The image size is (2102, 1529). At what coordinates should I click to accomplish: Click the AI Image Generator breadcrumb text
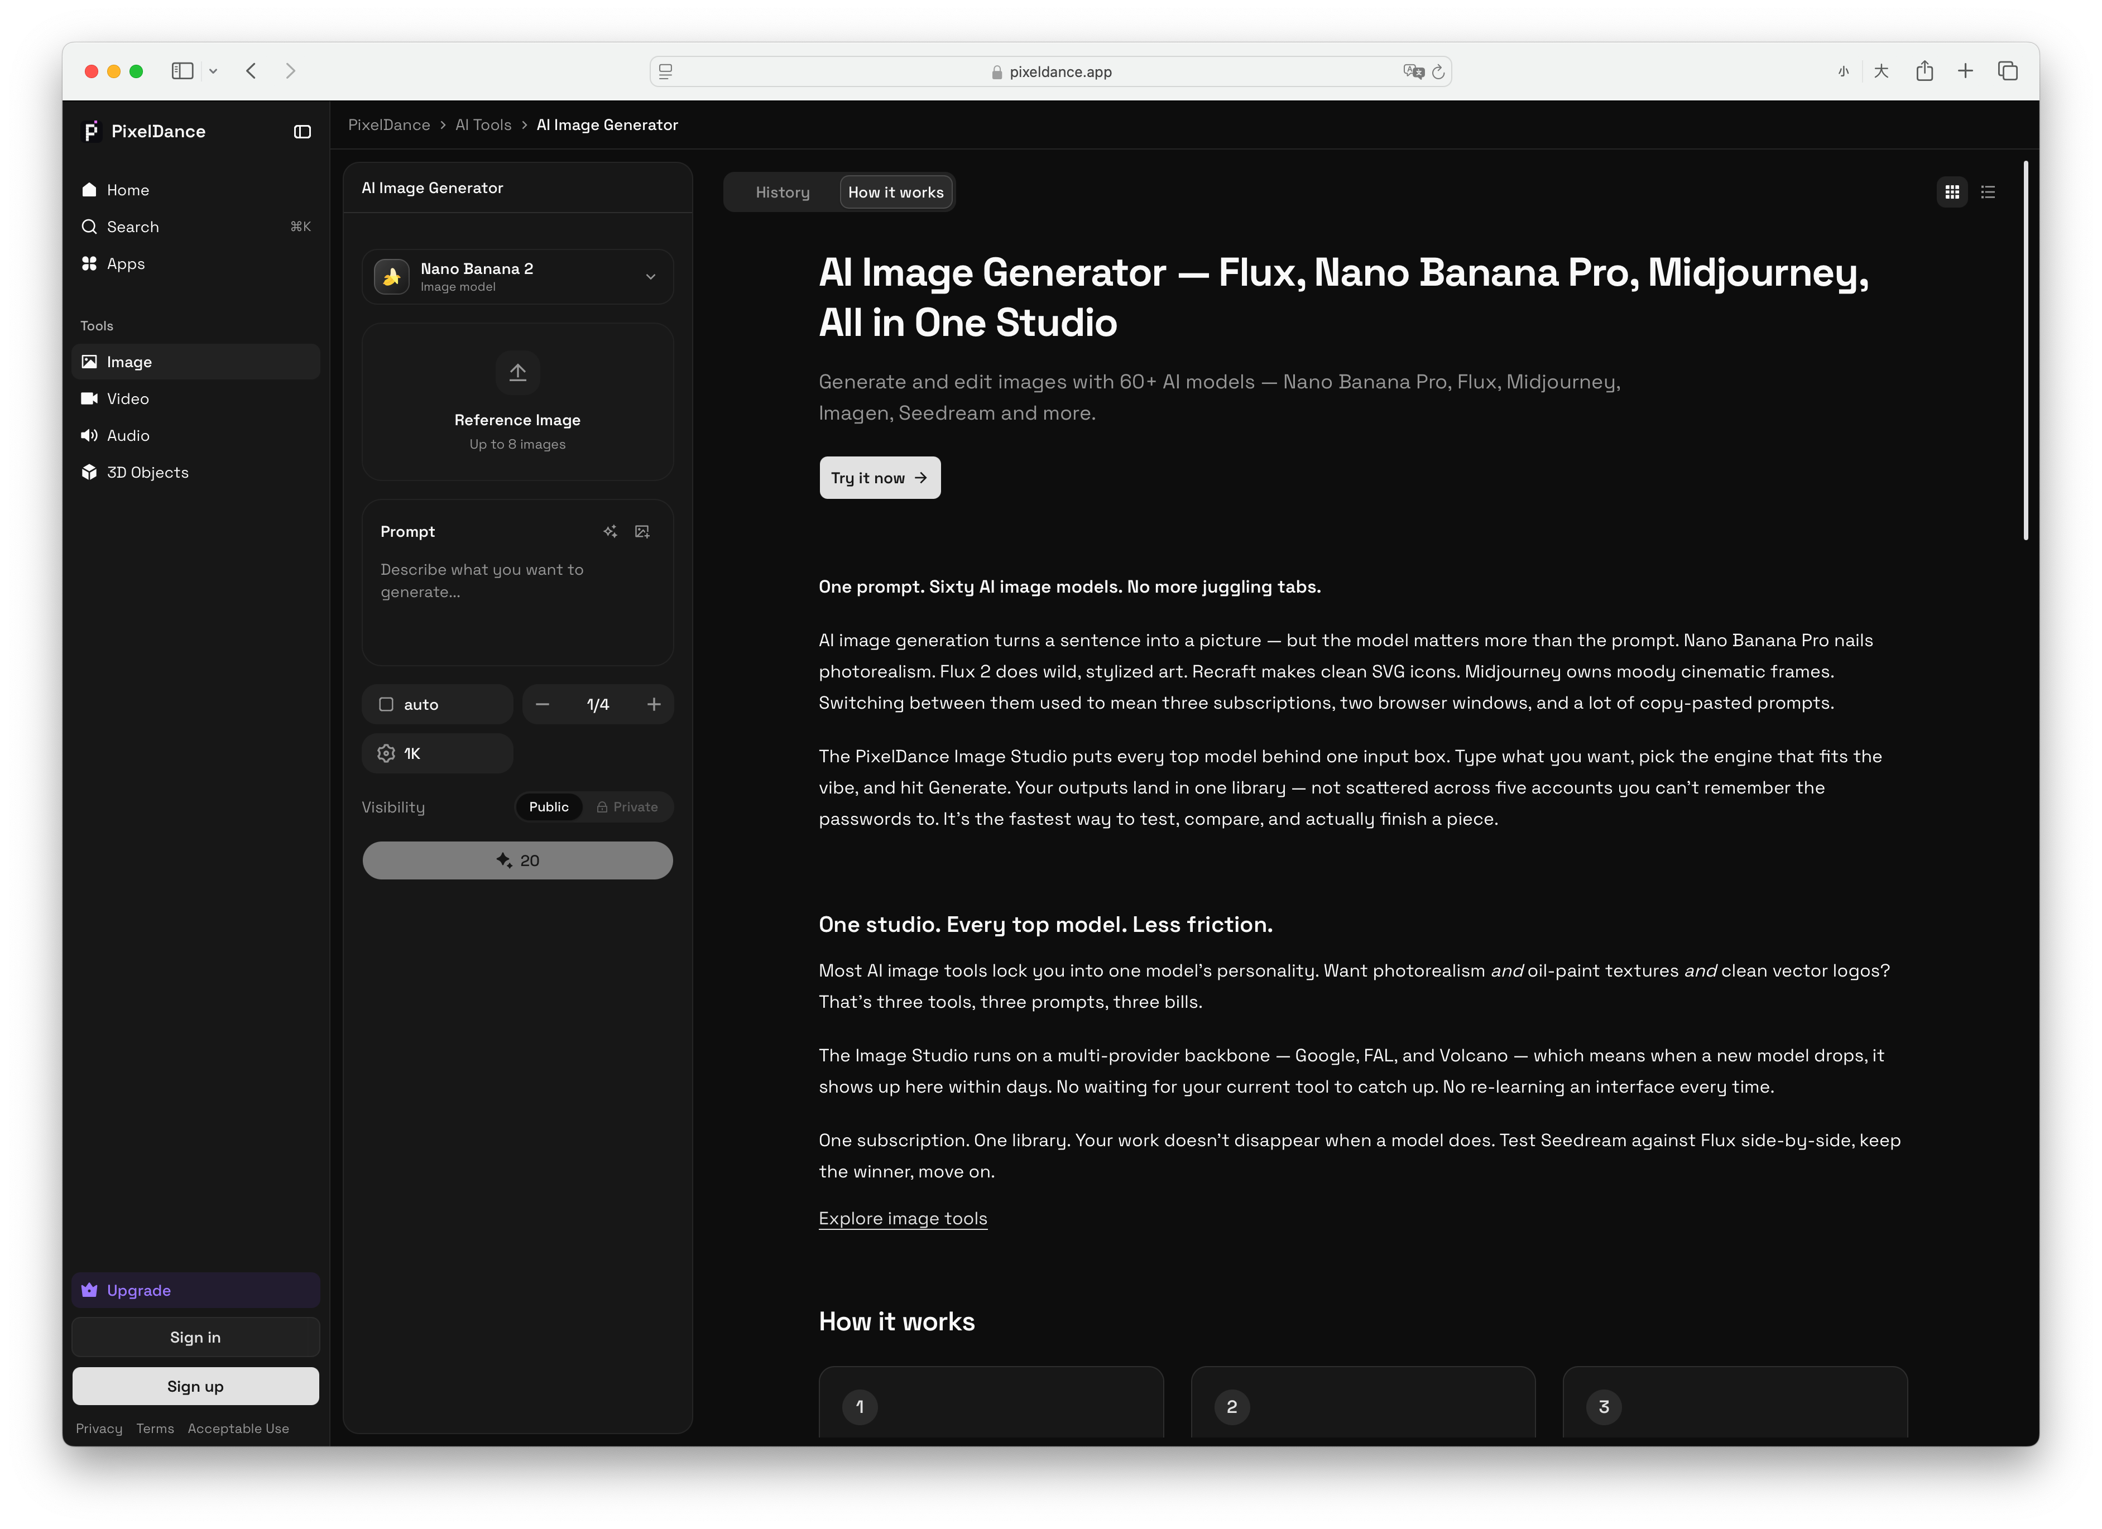click(607, 125)
